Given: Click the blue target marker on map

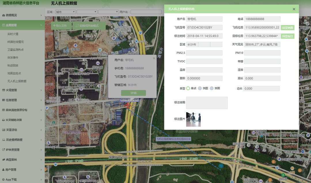Looking at the screenshot, I should coord(221,166).
